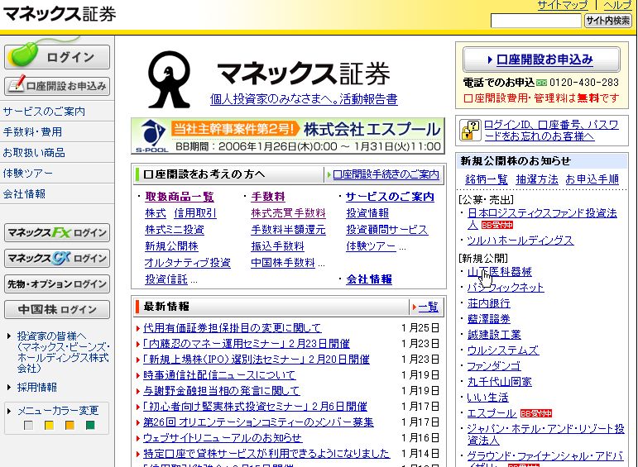638x467 pixels.
Task: Select 手数料・費用 in left menu
Action: point(32,132)
